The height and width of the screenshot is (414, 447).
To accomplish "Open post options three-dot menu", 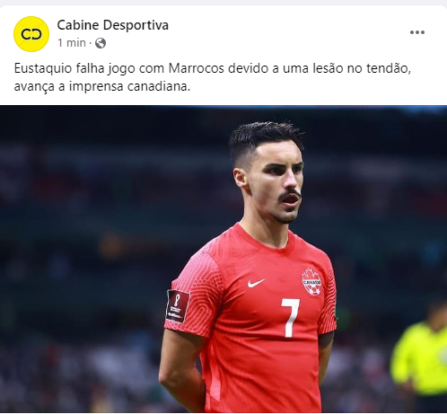I will point(417,32).
